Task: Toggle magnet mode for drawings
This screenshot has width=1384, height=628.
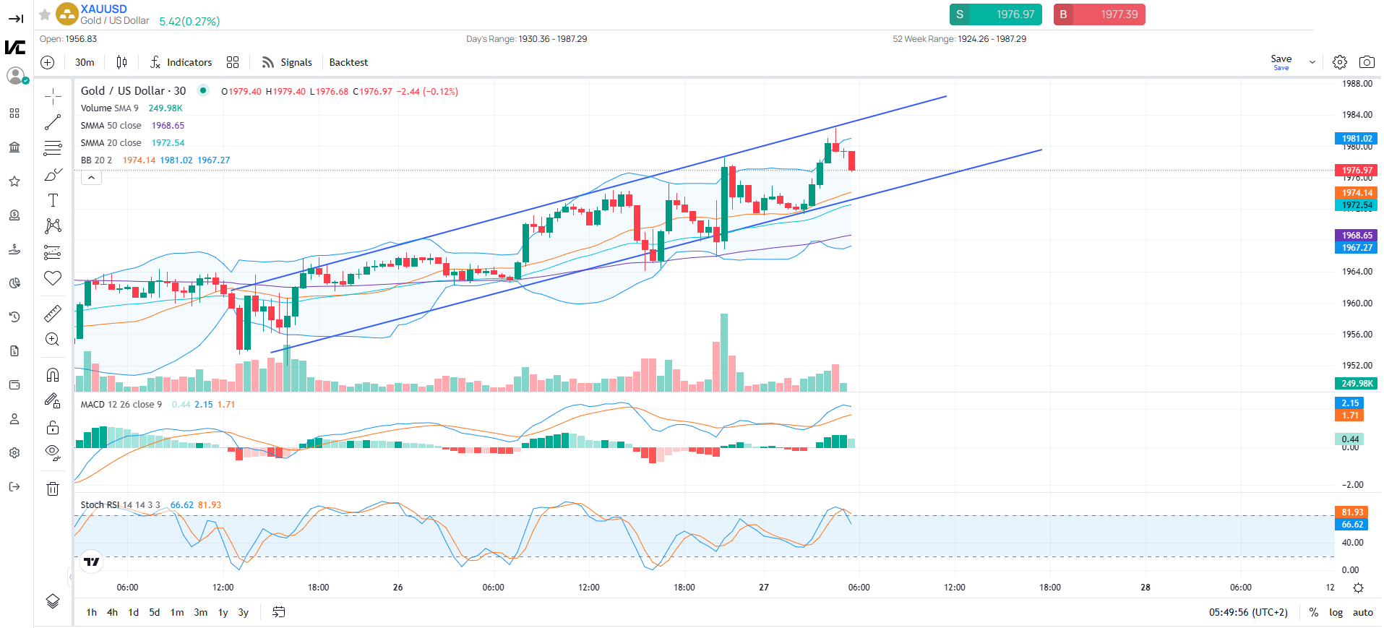Action: pyautogui.click(x=53, y=374)
